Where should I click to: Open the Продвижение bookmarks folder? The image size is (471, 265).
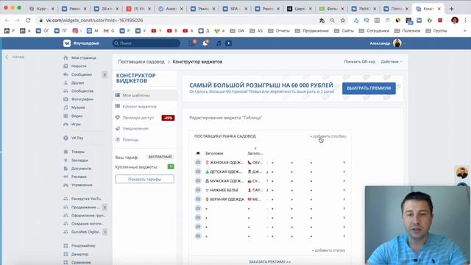(x=312, y=31)
